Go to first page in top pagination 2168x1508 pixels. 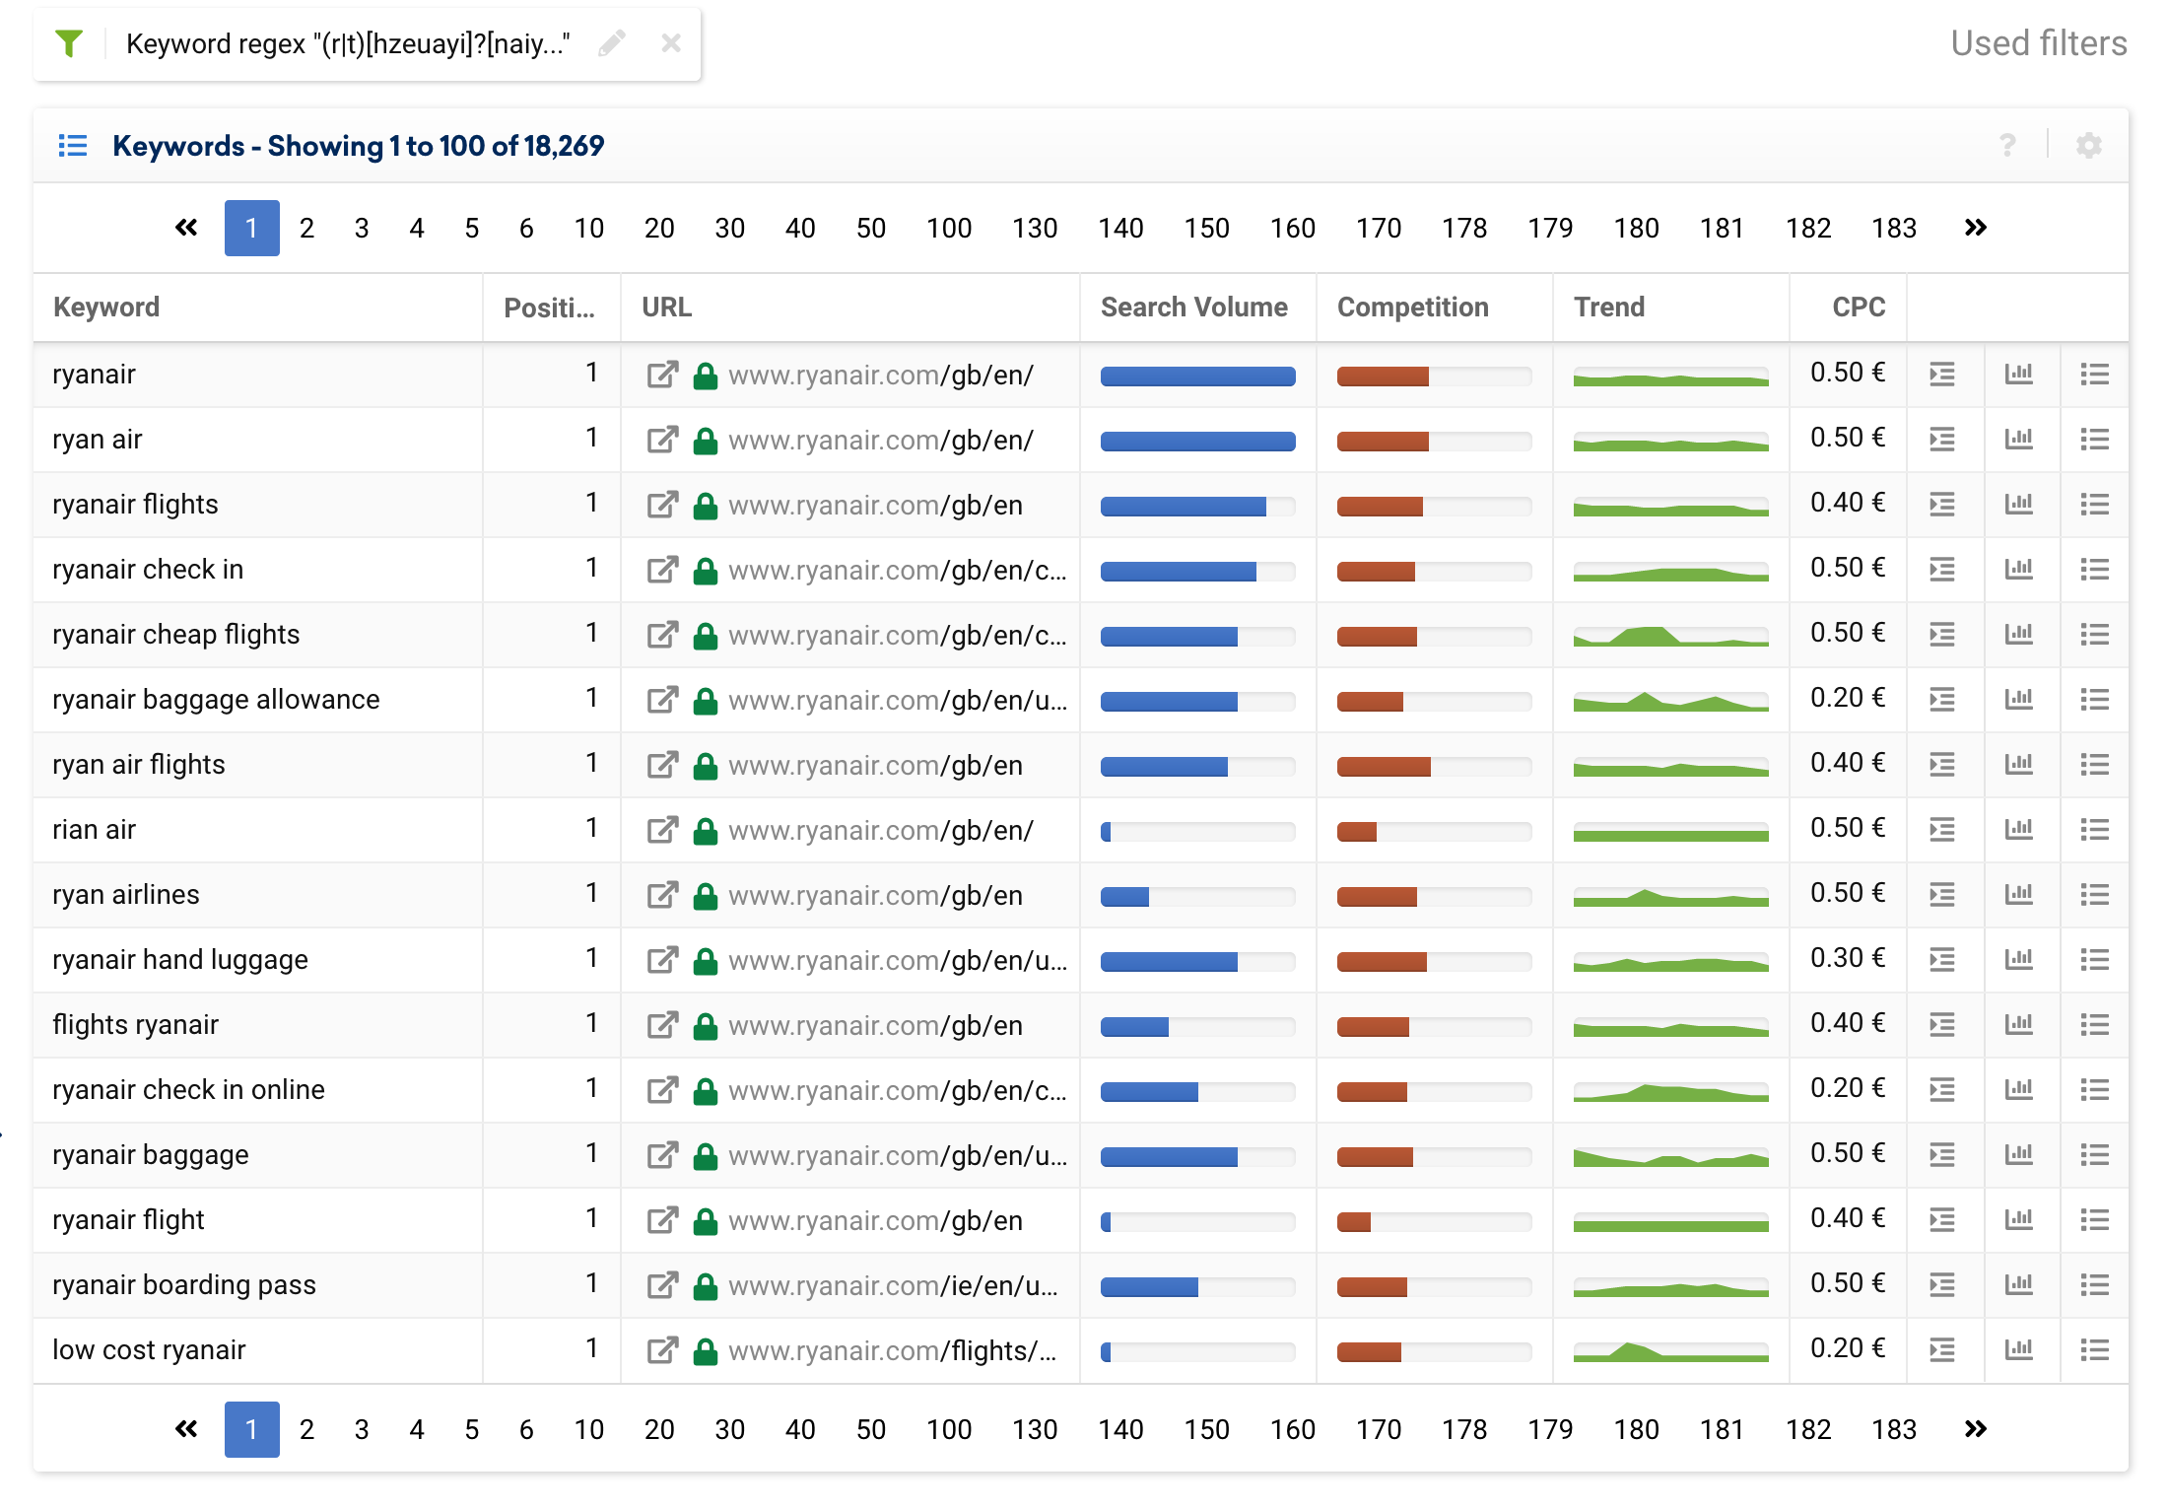[186, 228]
